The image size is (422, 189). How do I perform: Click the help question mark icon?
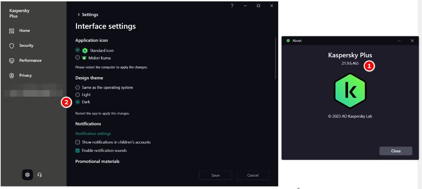[232, 6]
